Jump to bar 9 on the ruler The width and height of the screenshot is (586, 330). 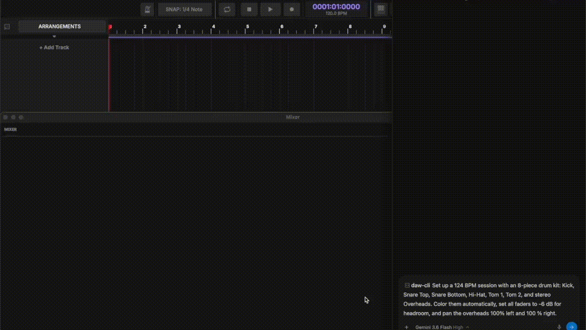pyautogui.click(x=384, y=27)
